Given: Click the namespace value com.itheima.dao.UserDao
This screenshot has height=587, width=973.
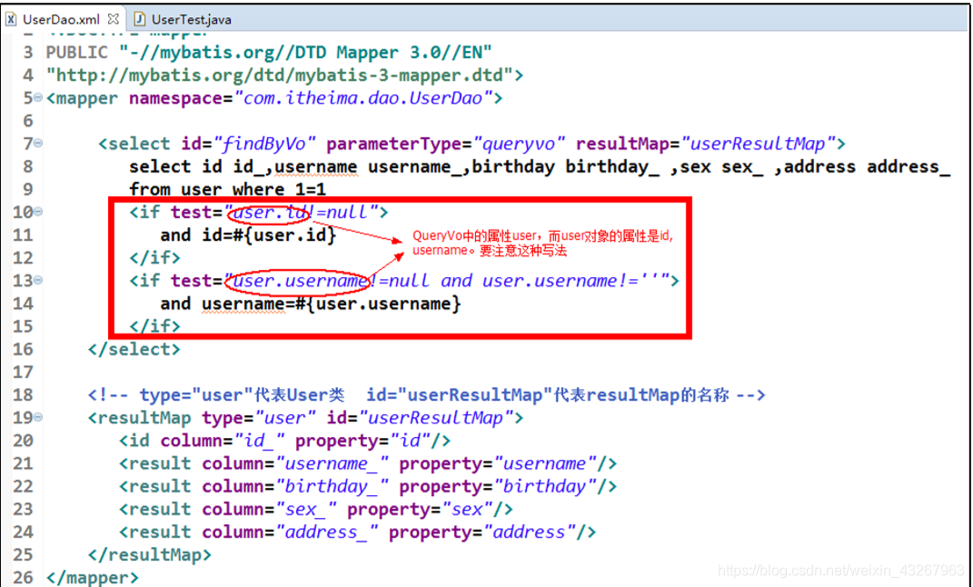Looking at the screenshot, I should (x=363, y=98).
